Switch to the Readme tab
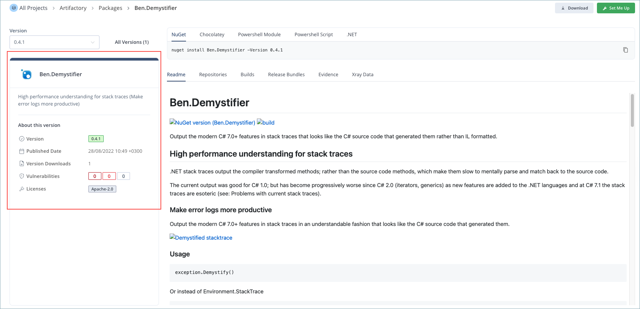Viewport: 640px width, 309px height. pos(176,74)
